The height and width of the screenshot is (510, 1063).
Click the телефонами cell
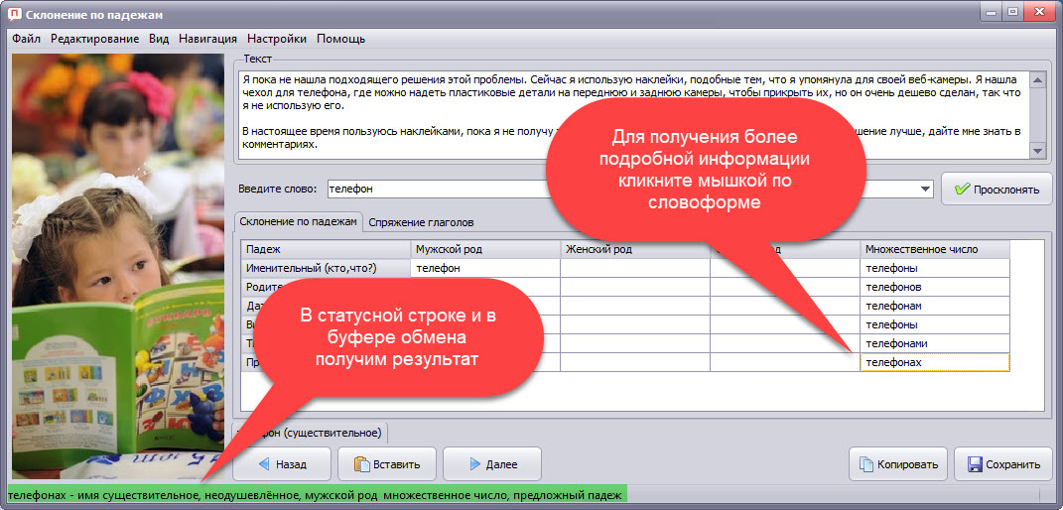[935, 344]
